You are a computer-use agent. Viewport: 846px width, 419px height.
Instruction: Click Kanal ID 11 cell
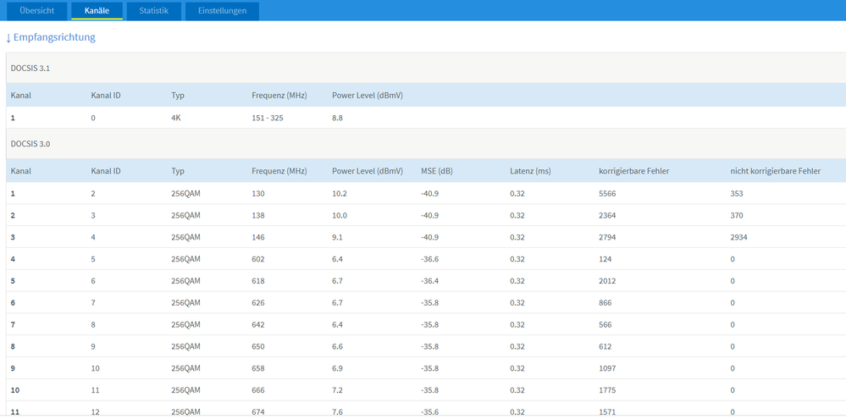(x=95, y=390)
